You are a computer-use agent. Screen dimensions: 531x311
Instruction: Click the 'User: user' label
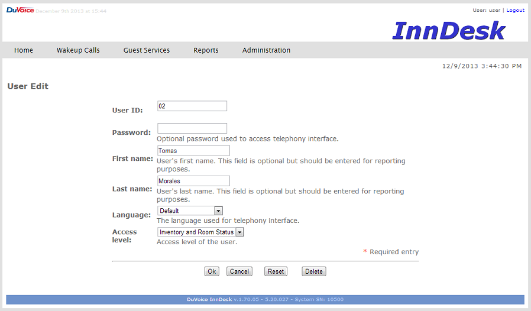tap(486, 10)
